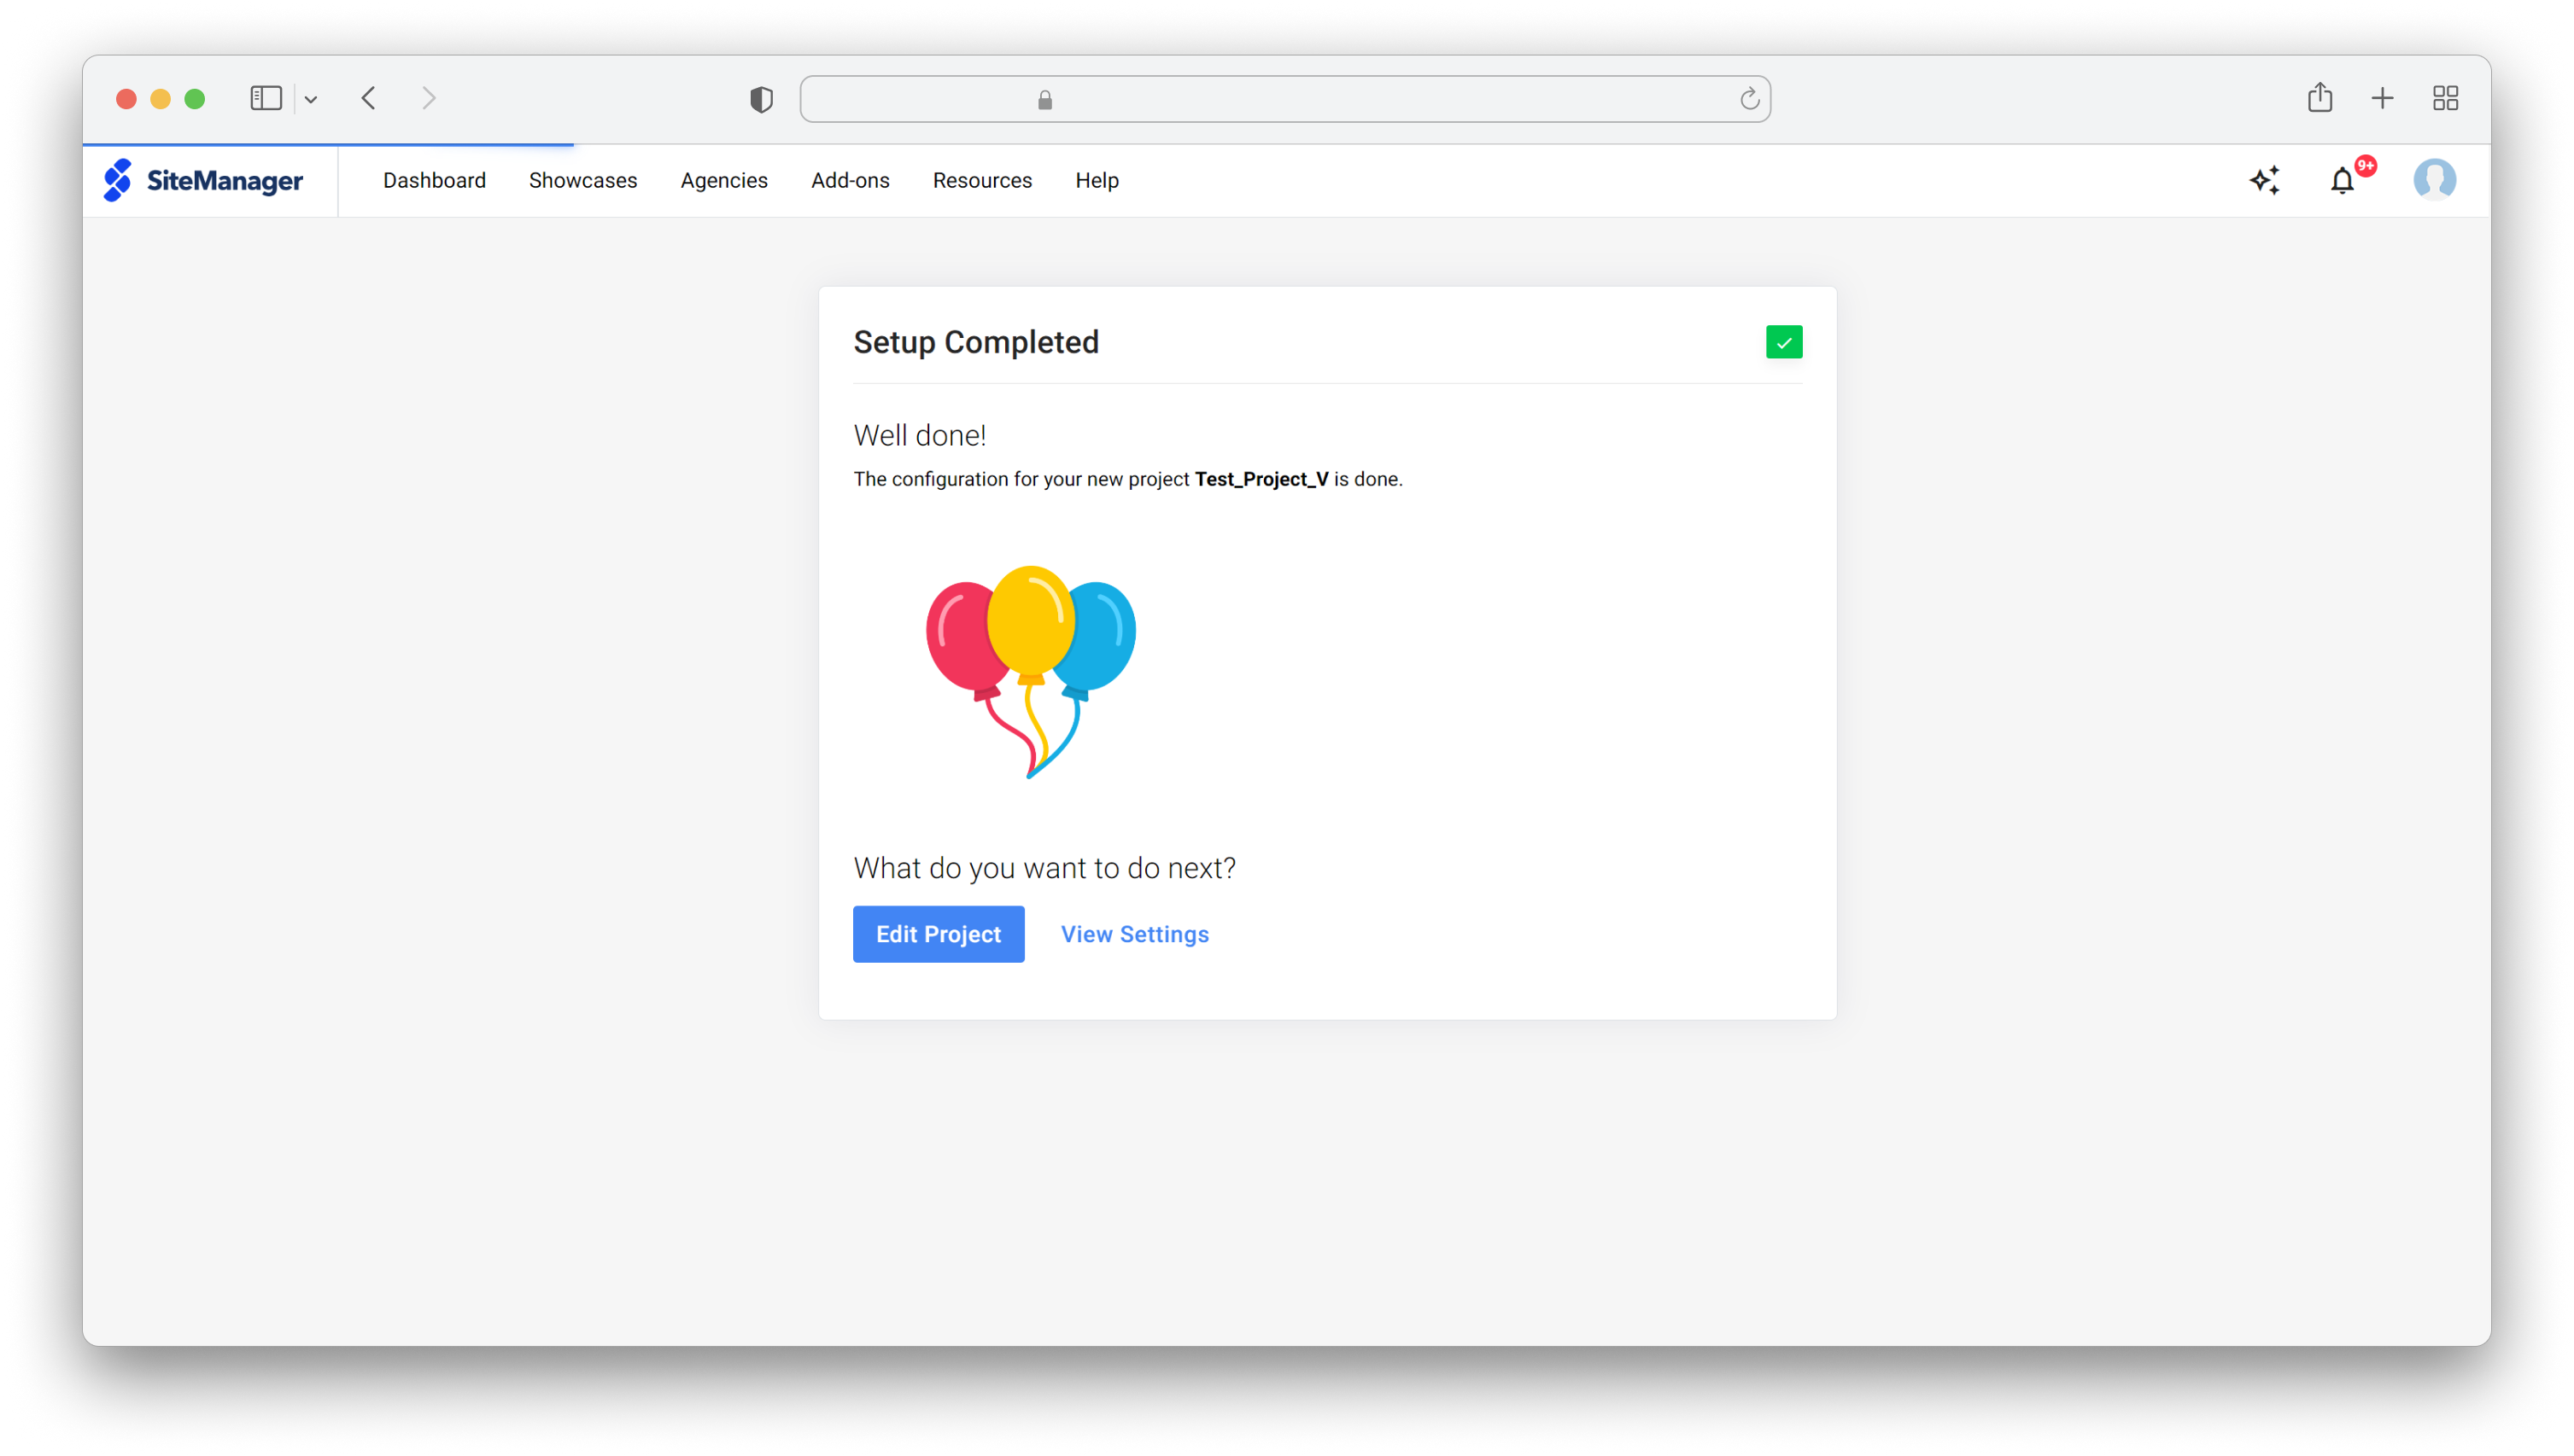View notifications bell icon
Image resolution: width=2574 pixels, height=1456 pixels.
click(x=2344, y=180)
